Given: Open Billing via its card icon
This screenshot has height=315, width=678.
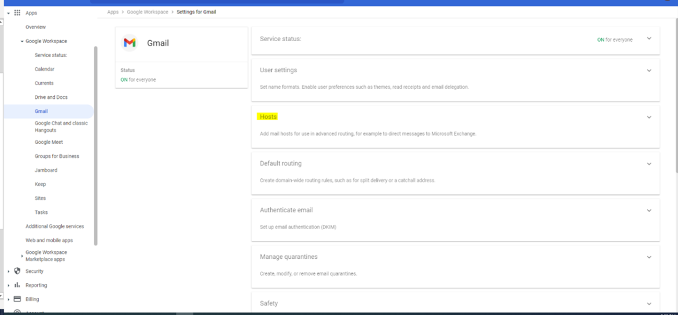Looking at the screenshot, I should click(x=17, y=299).
